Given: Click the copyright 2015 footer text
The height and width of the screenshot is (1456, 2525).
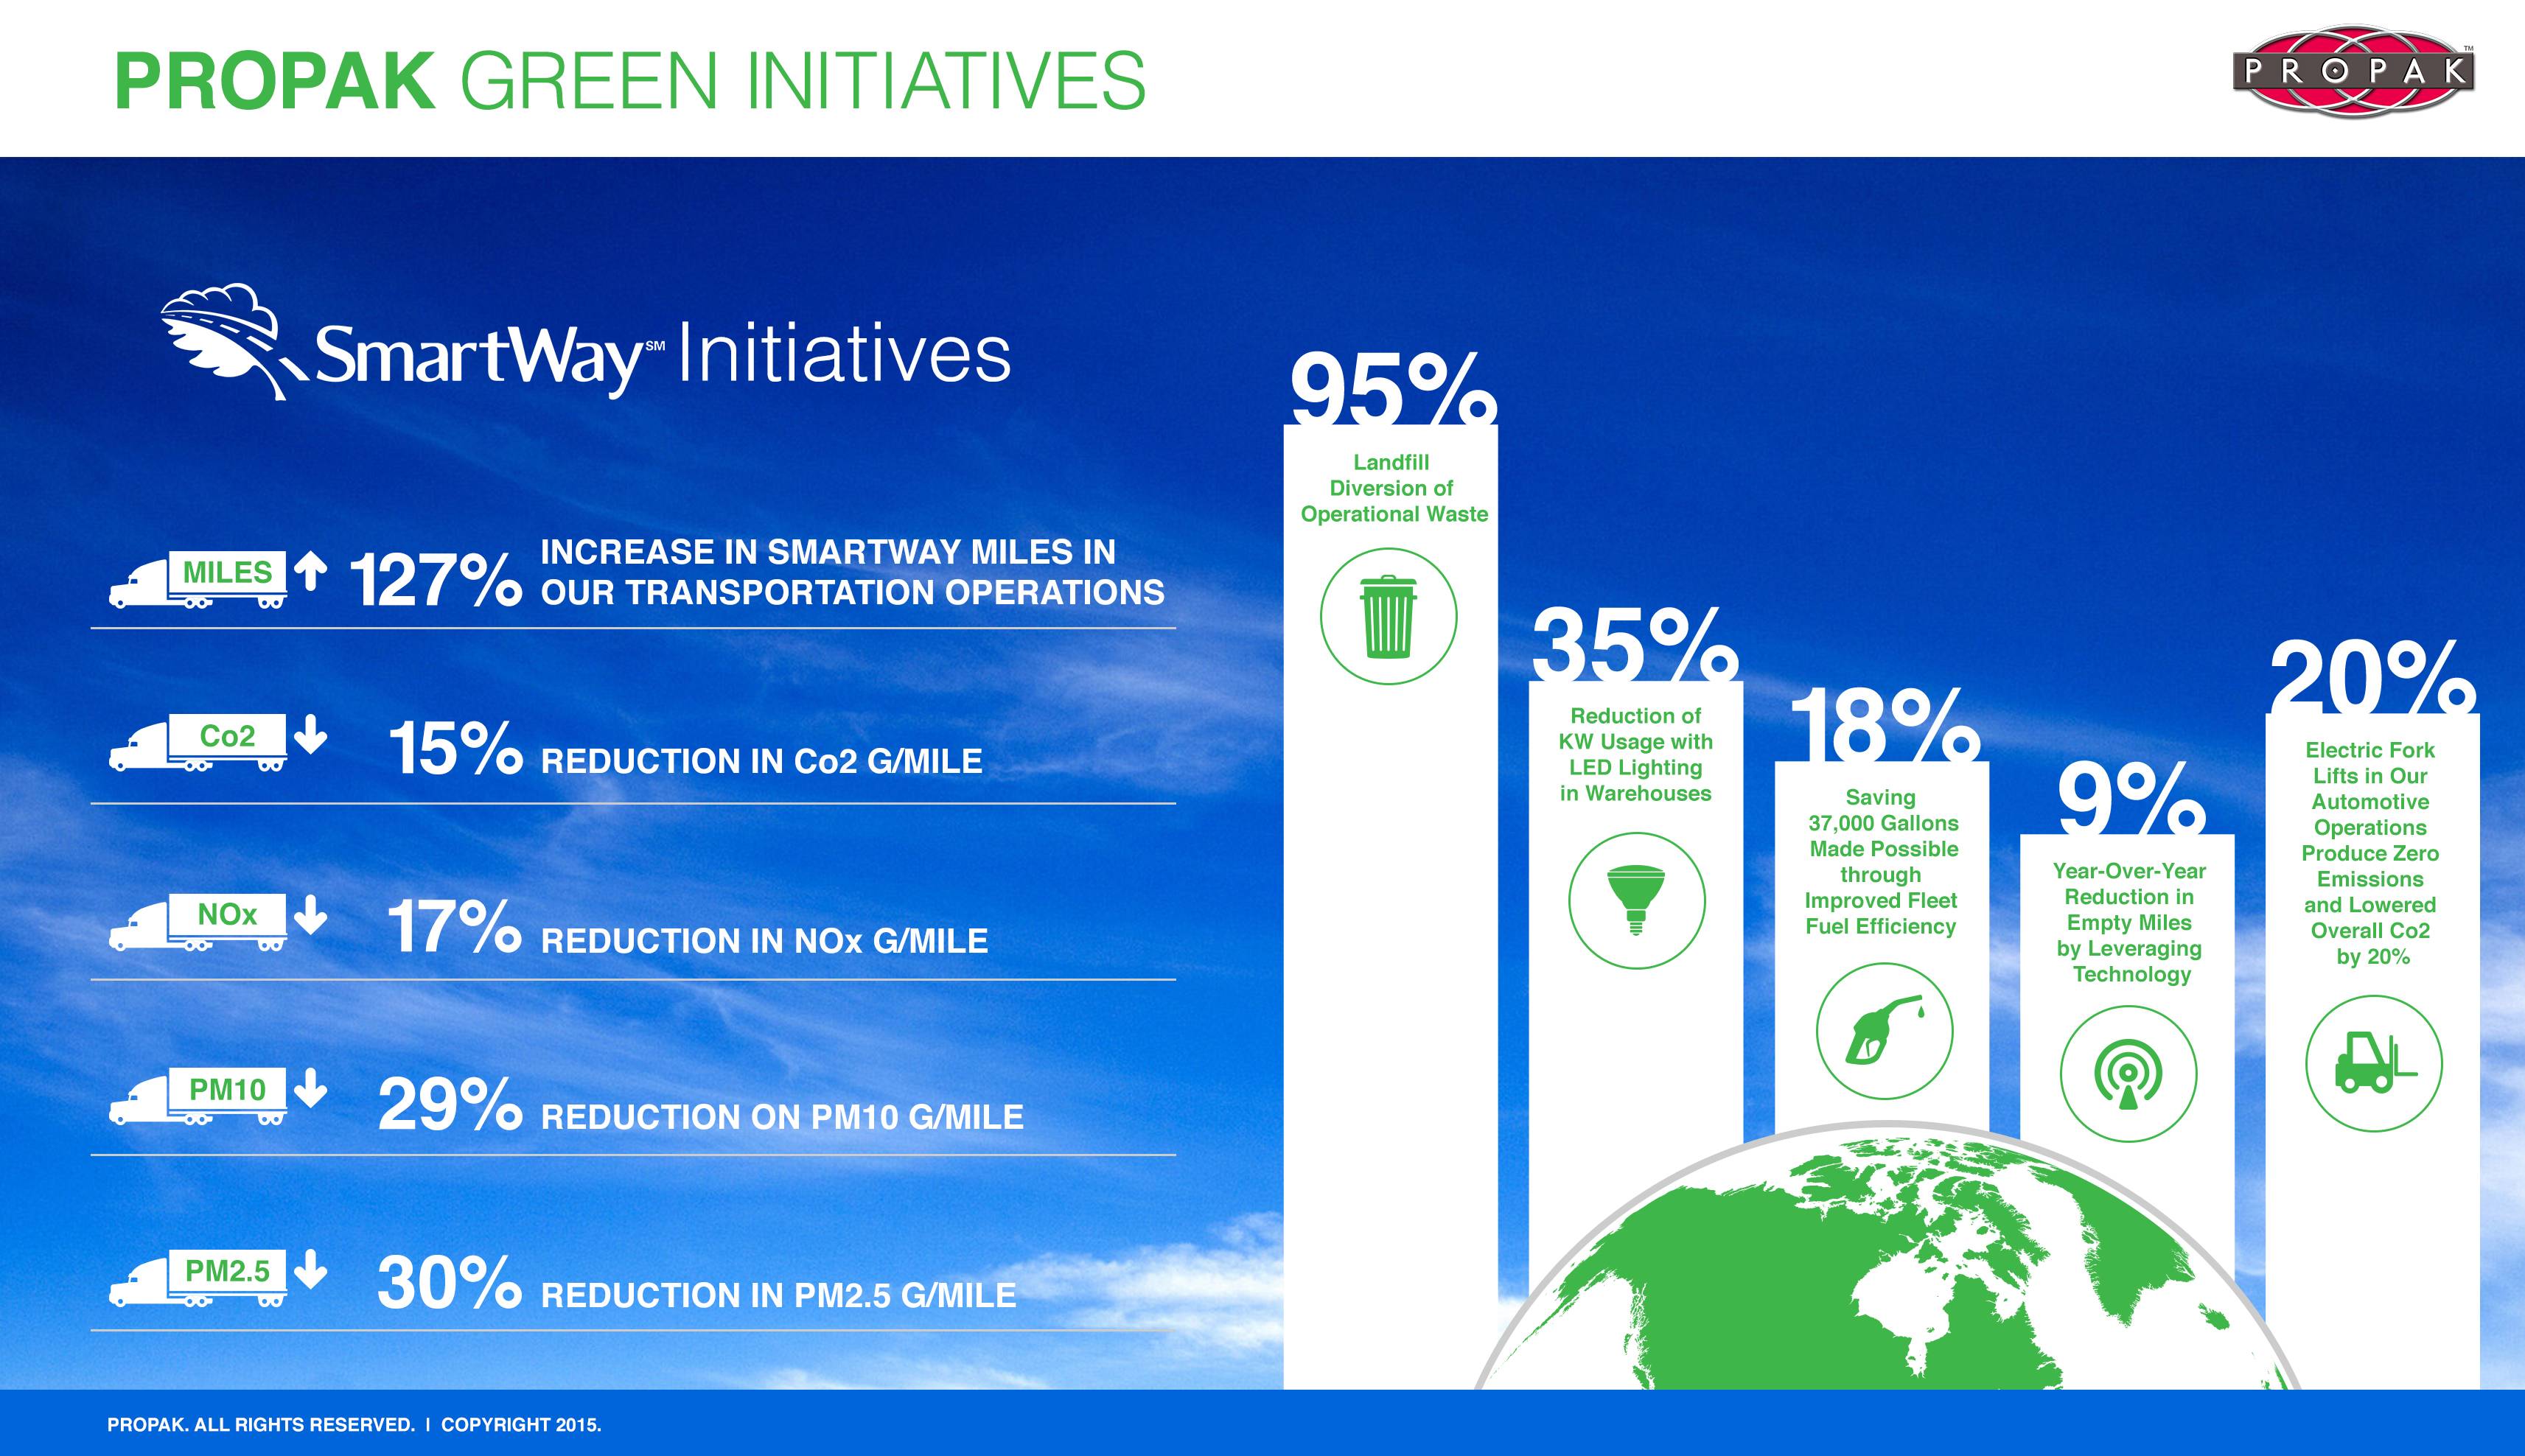Looking at the screenshot, I should click(354, 1424).
